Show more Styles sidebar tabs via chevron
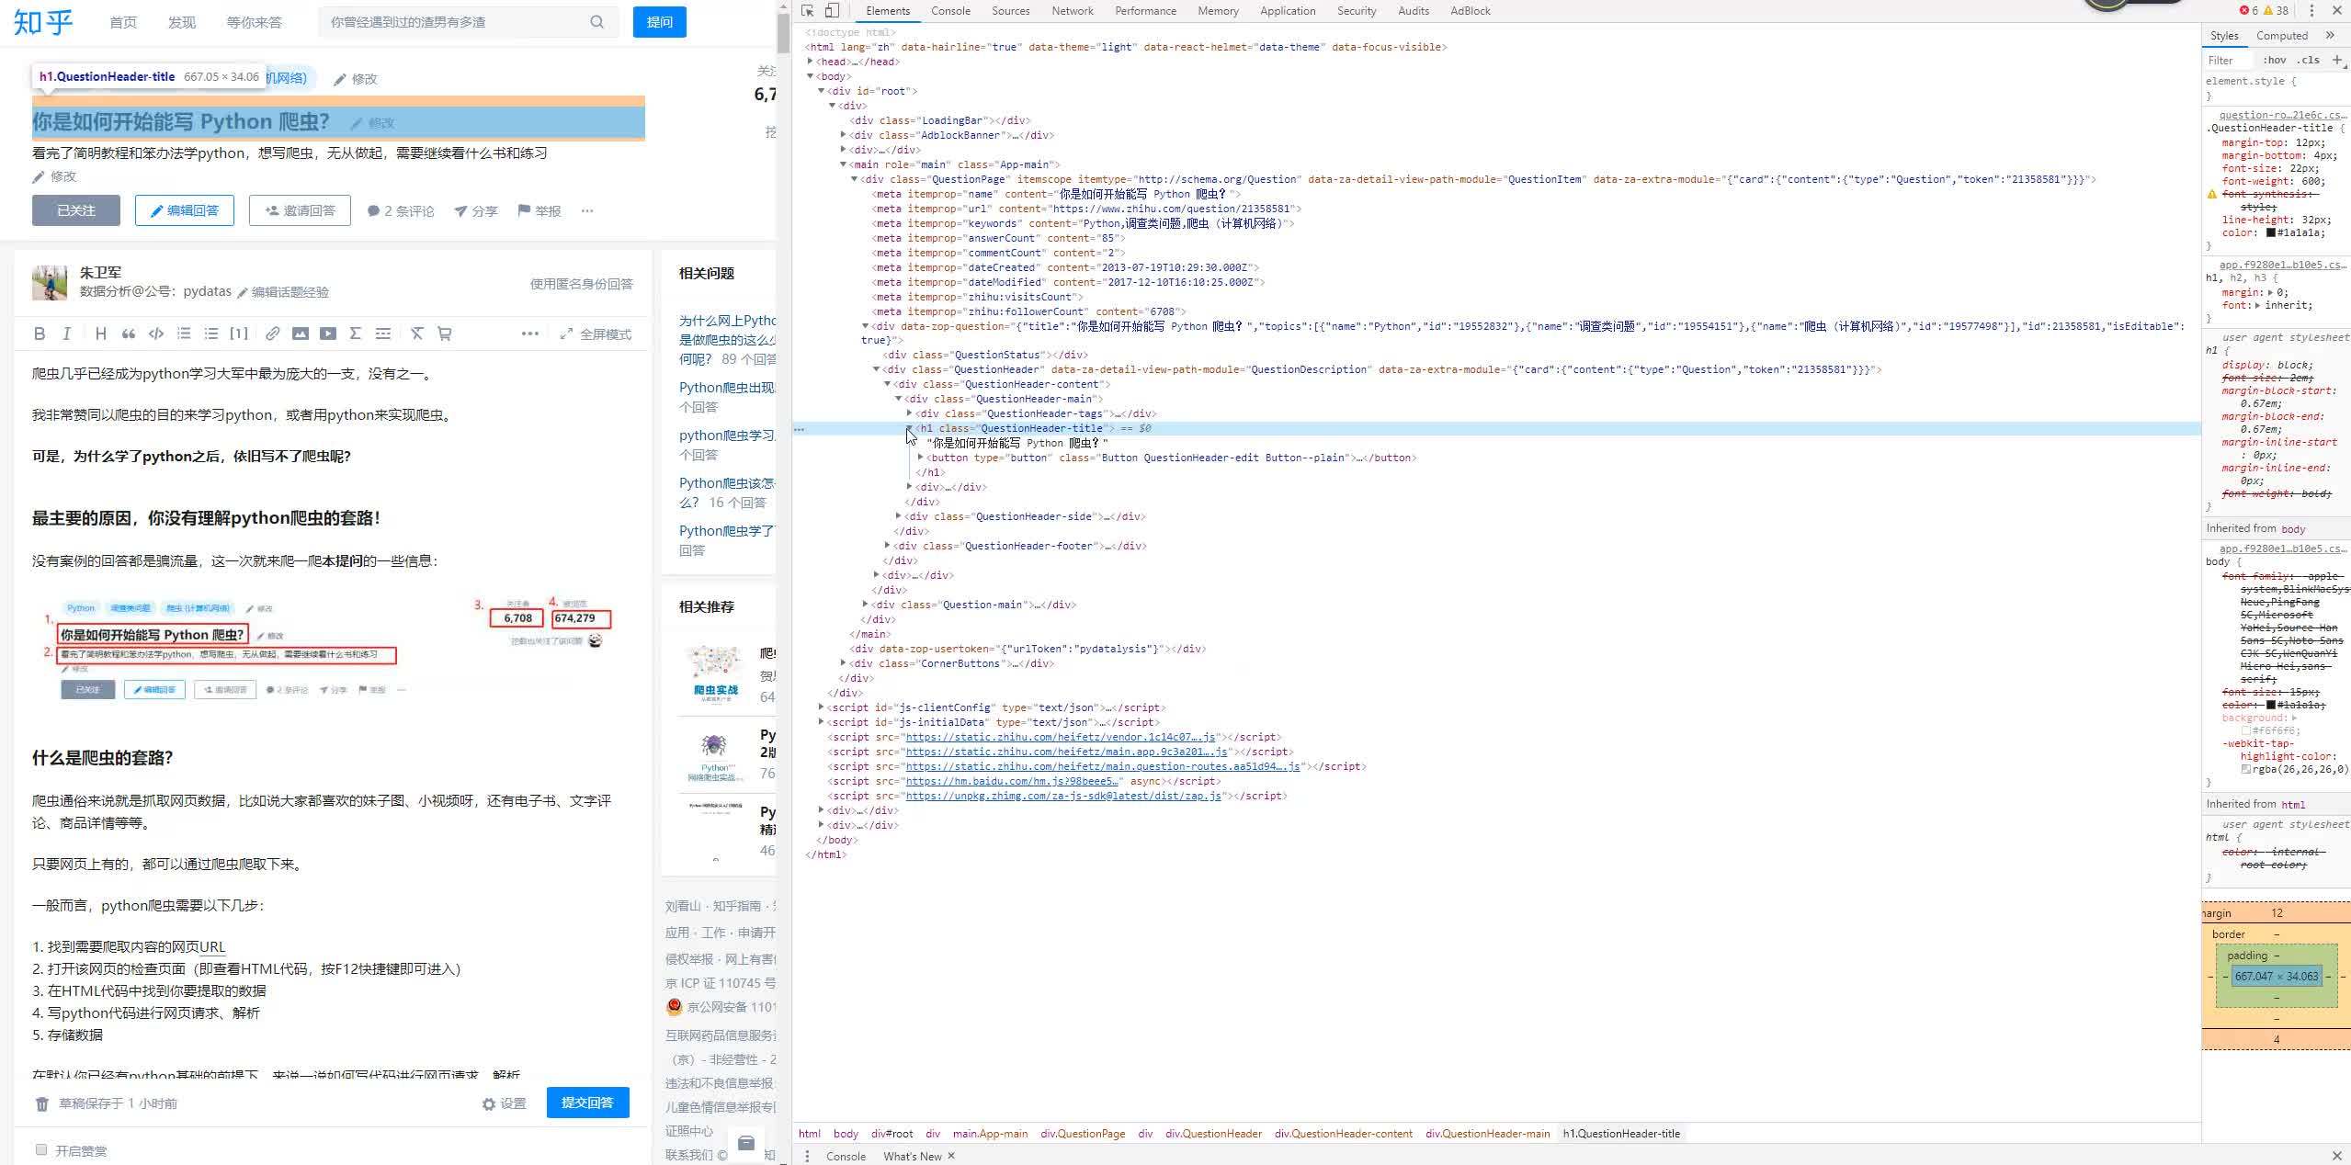This screenshot has height=1165, width=2351. (x=2330, y=36)
